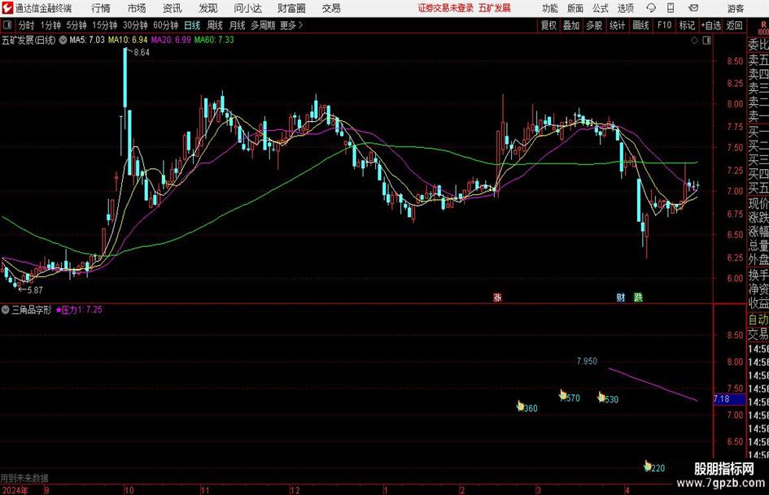Expand the 更多 periods dropdown

291,25
